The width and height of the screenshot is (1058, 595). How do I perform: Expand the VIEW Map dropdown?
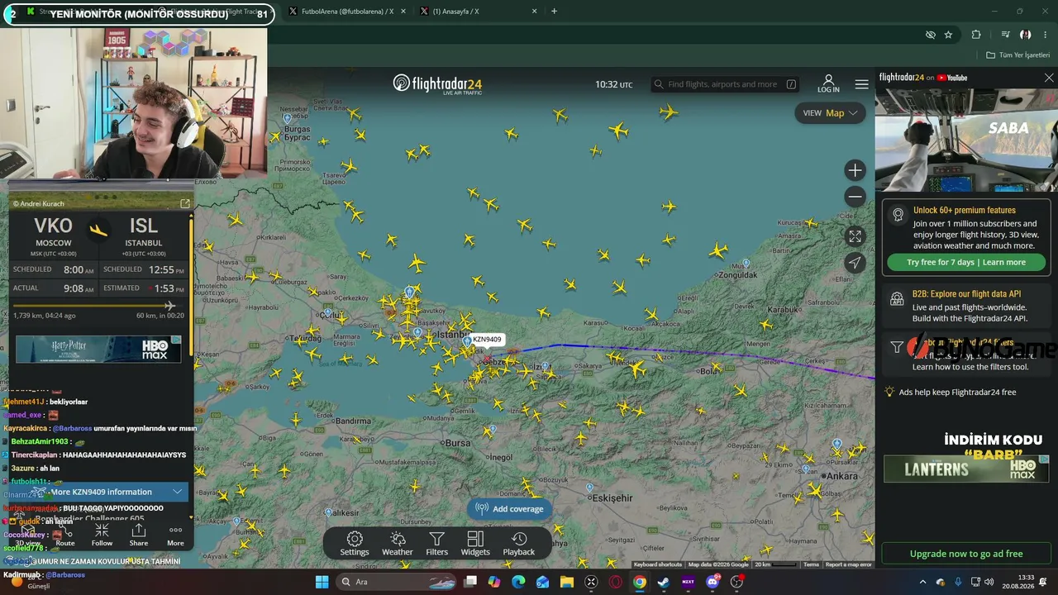click(830, 113)
